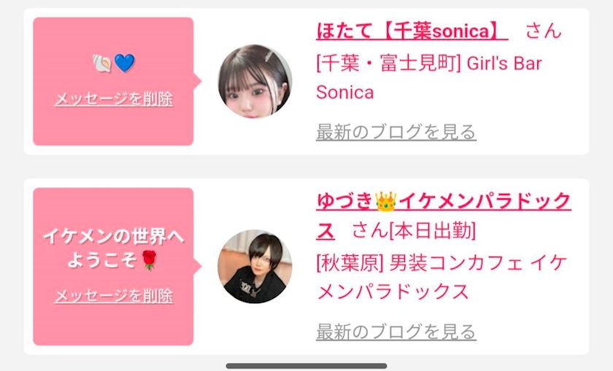
Task: Open 男装コンカフェ イケメンパラドックス shop text
Action: click(x=442, y=277)
